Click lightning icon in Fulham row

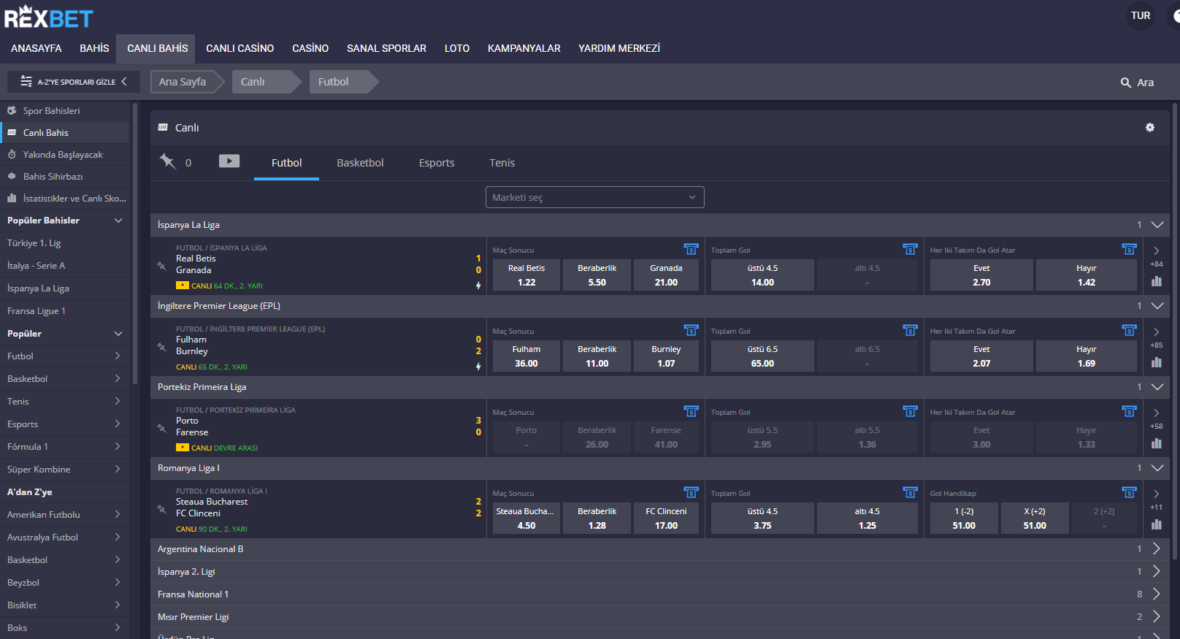(478, 367)
